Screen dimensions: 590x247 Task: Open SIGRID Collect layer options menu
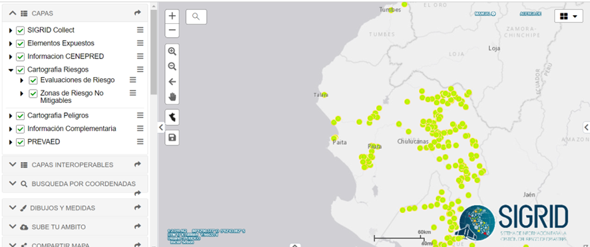coord(140,30)
